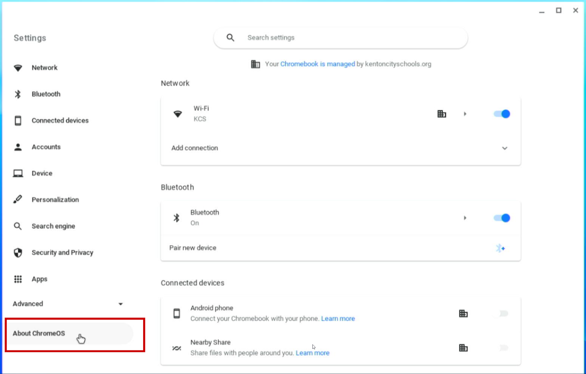Turn off the Bluetooth toggle

coord(502,218)
